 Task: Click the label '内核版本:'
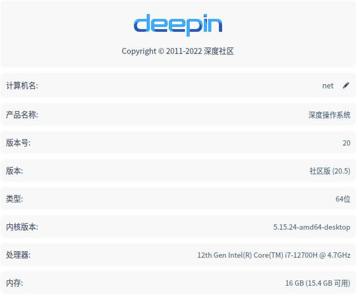pos(22,227)
